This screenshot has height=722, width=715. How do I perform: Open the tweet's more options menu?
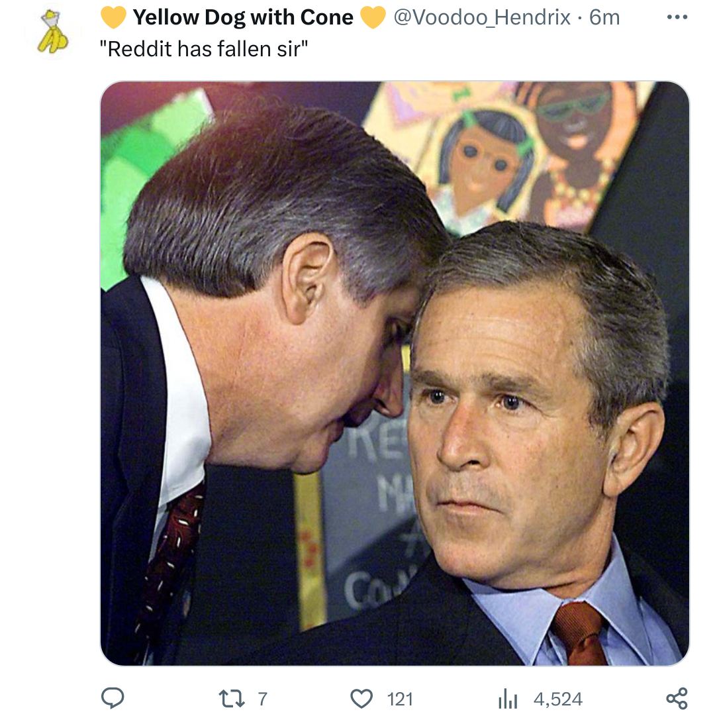click(x=677, y=18)
